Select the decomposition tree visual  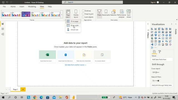click(152, 44)
